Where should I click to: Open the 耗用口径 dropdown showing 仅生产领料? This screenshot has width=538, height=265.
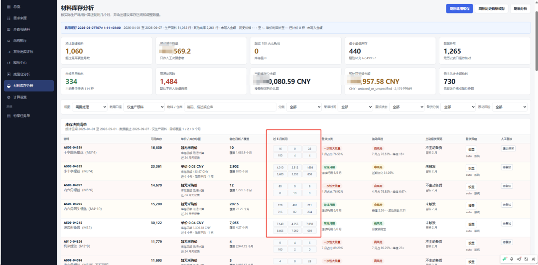coord(144,107)
